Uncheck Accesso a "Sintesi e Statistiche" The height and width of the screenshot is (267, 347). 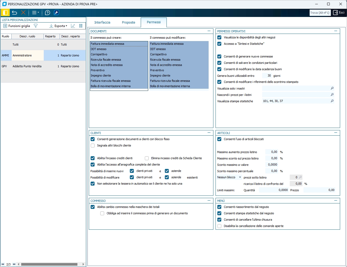click(219, 44)
